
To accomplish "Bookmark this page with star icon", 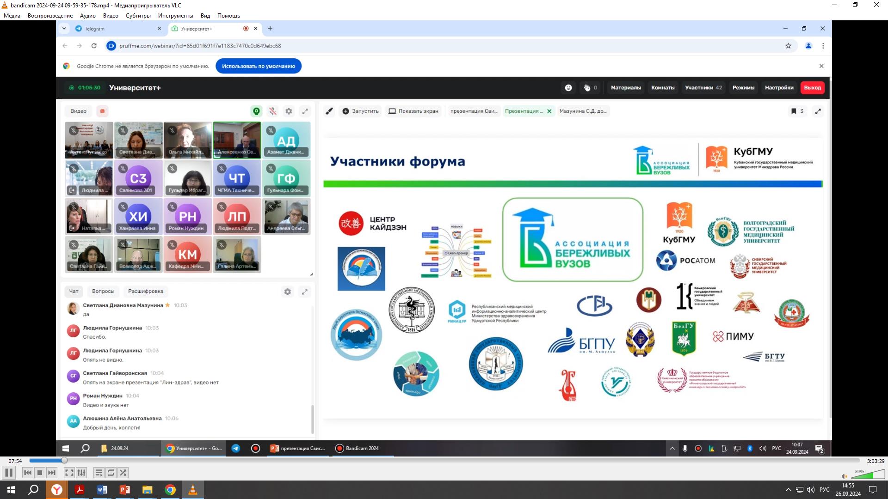I will (x=788, y=46).
